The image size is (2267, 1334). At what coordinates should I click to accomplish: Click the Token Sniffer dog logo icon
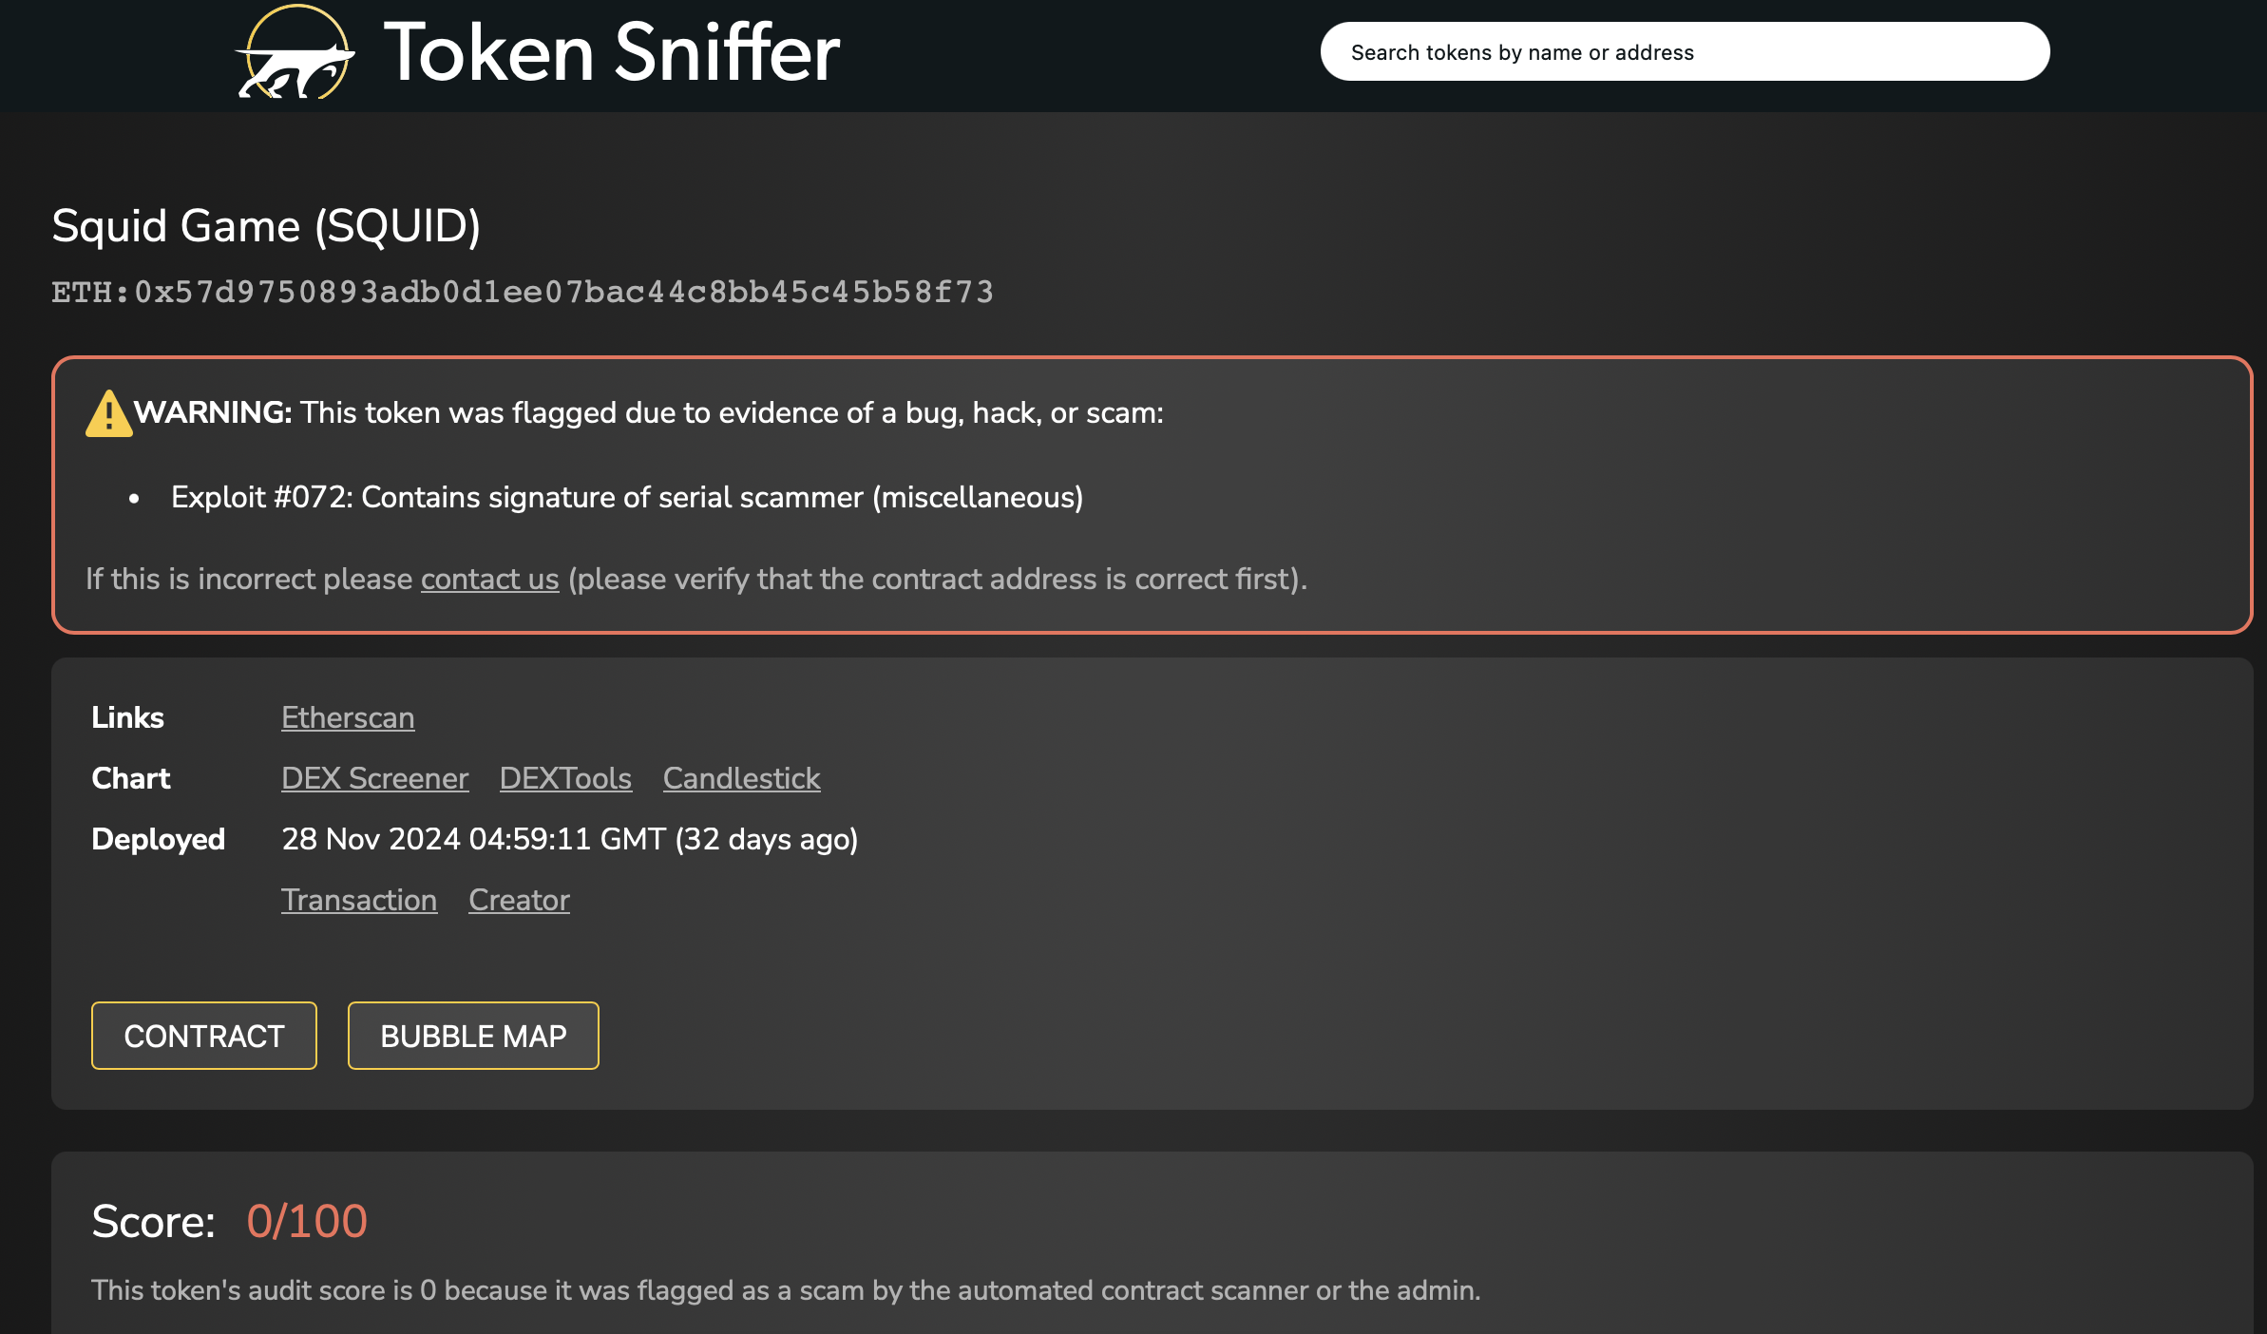click(295, 54)
